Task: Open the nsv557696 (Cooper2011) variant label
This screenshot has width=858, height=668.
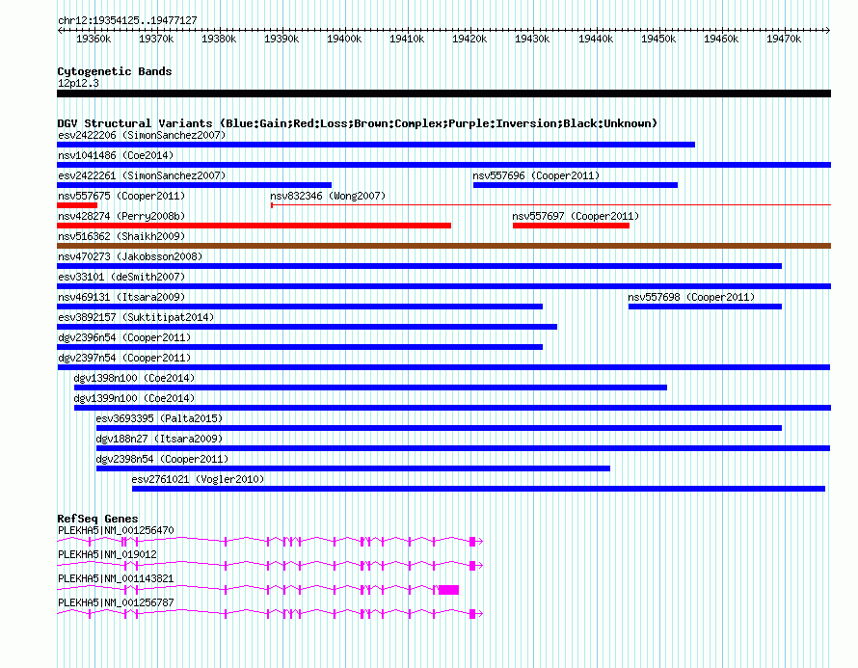Action: coord(536,175)
